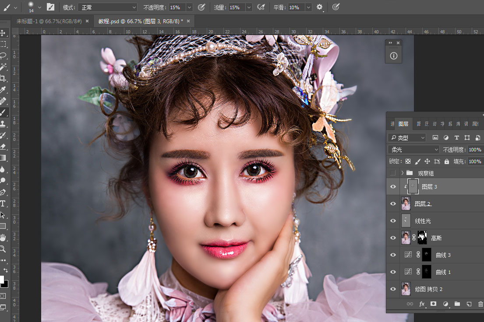The image size is (484, 322).
Task: Click the 高斯 layer mask thumbnail
Action: tap(422, 238)
